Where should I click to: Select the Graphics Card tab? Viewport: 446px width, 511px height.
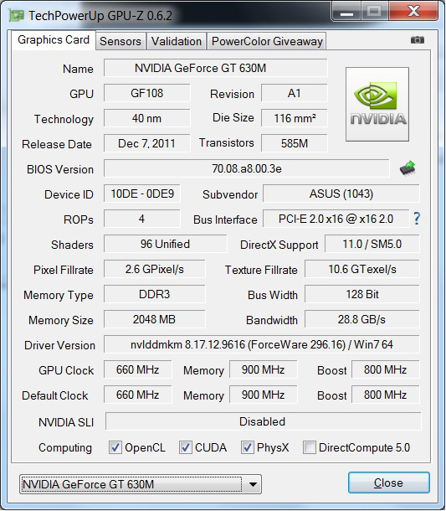pos(54,40)
